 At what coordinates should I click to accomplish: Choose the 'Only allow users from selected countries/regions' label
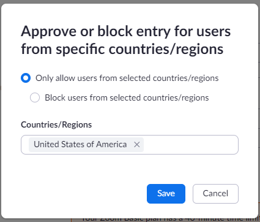coord(127,78)
